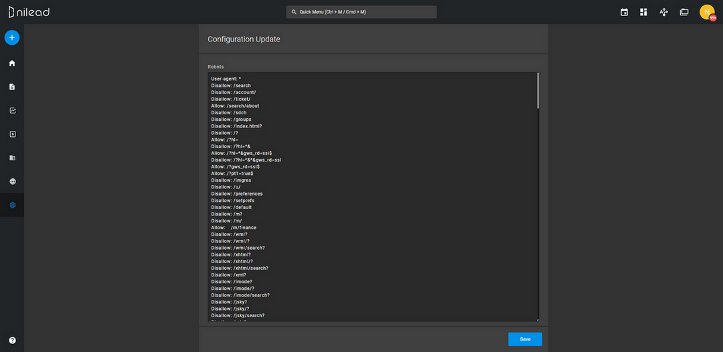Click the search magnifier icon

[294, 12]
